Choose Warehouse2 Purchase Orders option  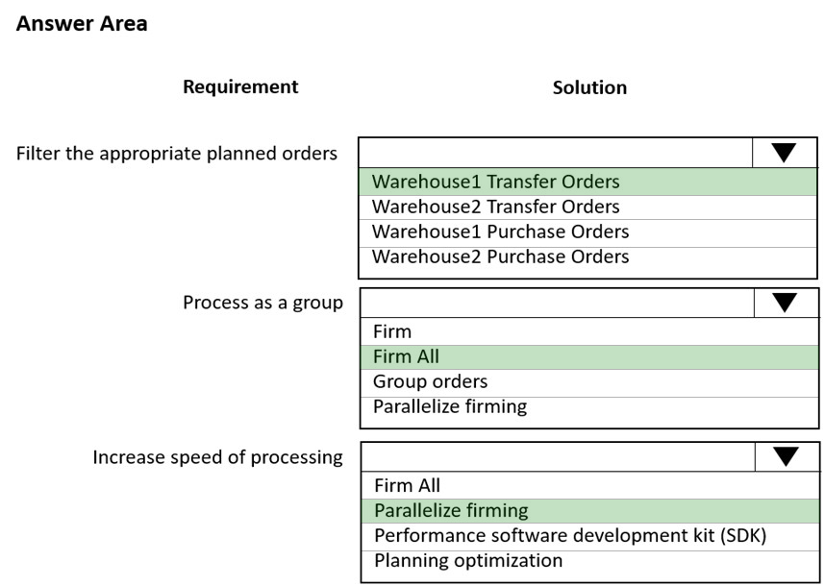[x=587, y=257]
